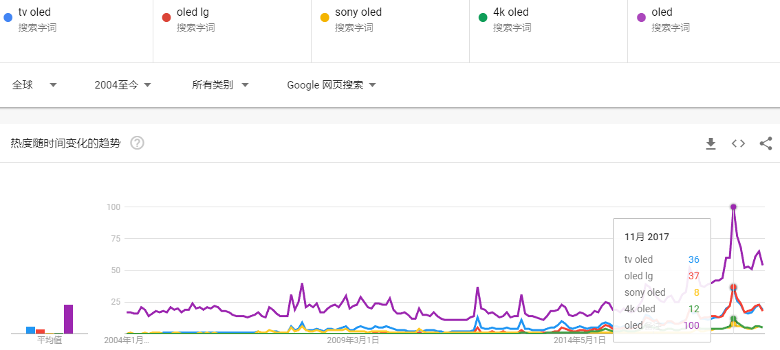Open the 2004至今 time range dropdown

pyautogui.click(x=123, y=85)
